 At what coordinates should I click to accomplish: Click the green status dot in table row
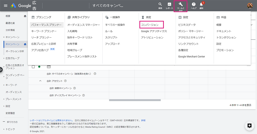[39, 67]
